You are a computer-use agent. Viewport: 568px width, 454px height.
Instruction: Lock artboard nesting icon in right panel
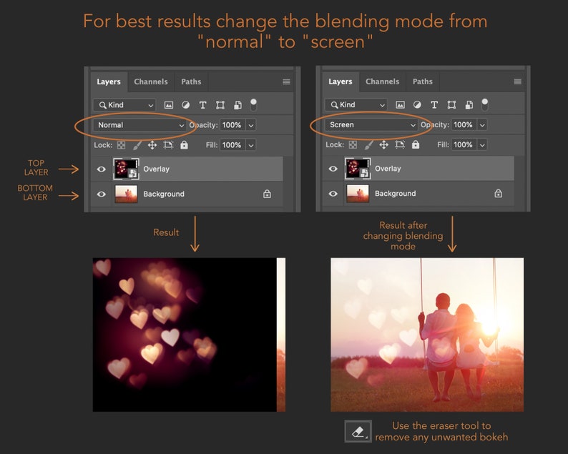click(x=400, y=145)
